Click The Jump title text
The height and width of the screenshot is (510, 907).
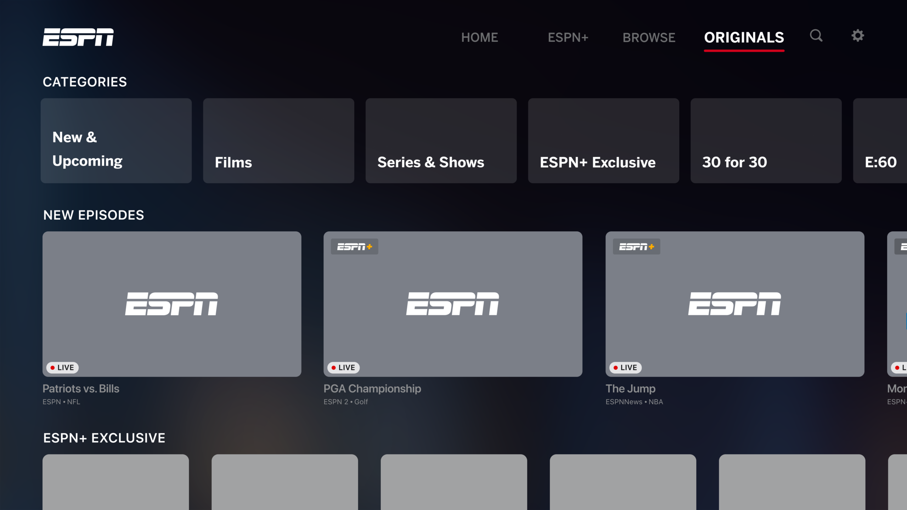click(630, 389)
